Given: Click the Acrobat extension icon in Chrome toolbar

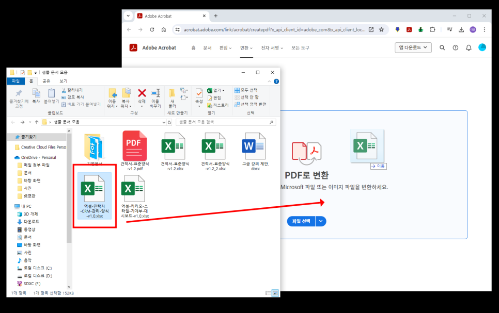Looking at the screenshot, I should click(409, 29).
